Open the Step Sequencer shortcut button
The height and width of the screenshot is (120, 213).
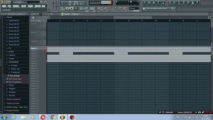click(149, 3)
